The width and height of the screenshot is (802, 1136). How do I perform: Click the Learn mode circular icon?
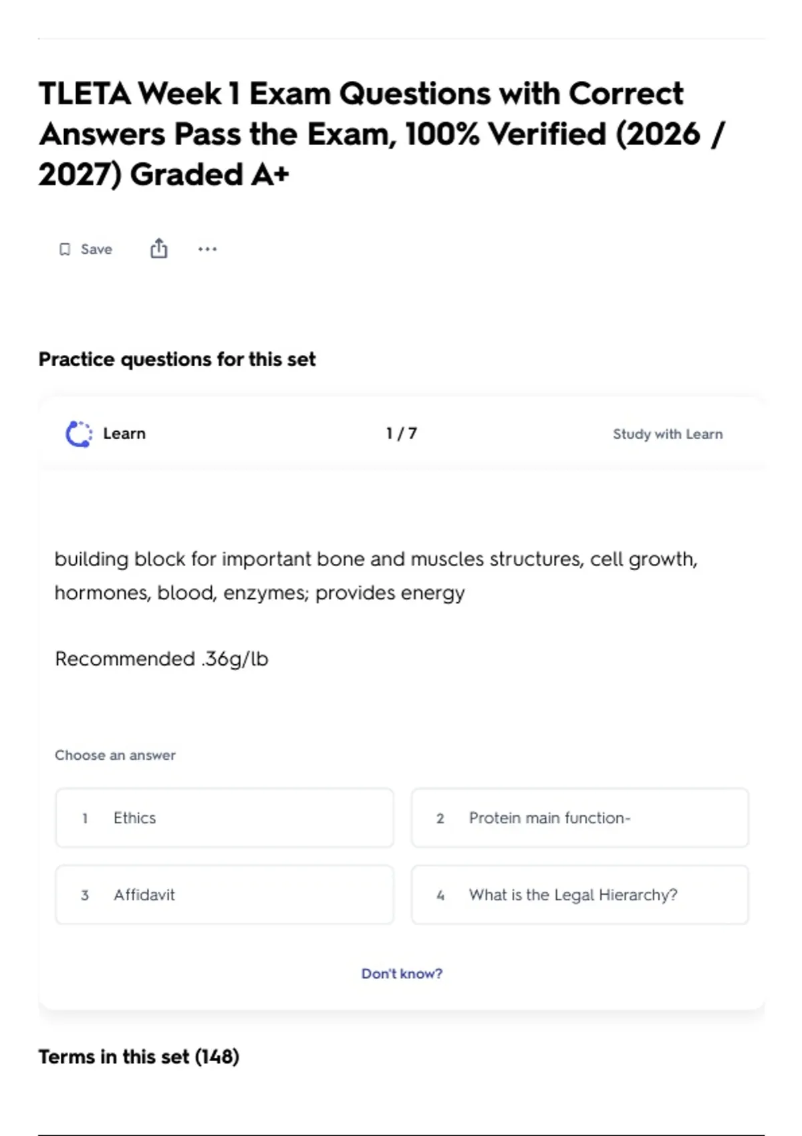[x=79, y=434]
